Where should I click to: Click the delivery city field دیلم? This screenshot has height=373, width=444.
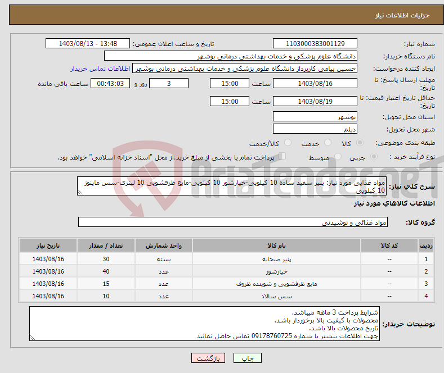coord(315,129)
